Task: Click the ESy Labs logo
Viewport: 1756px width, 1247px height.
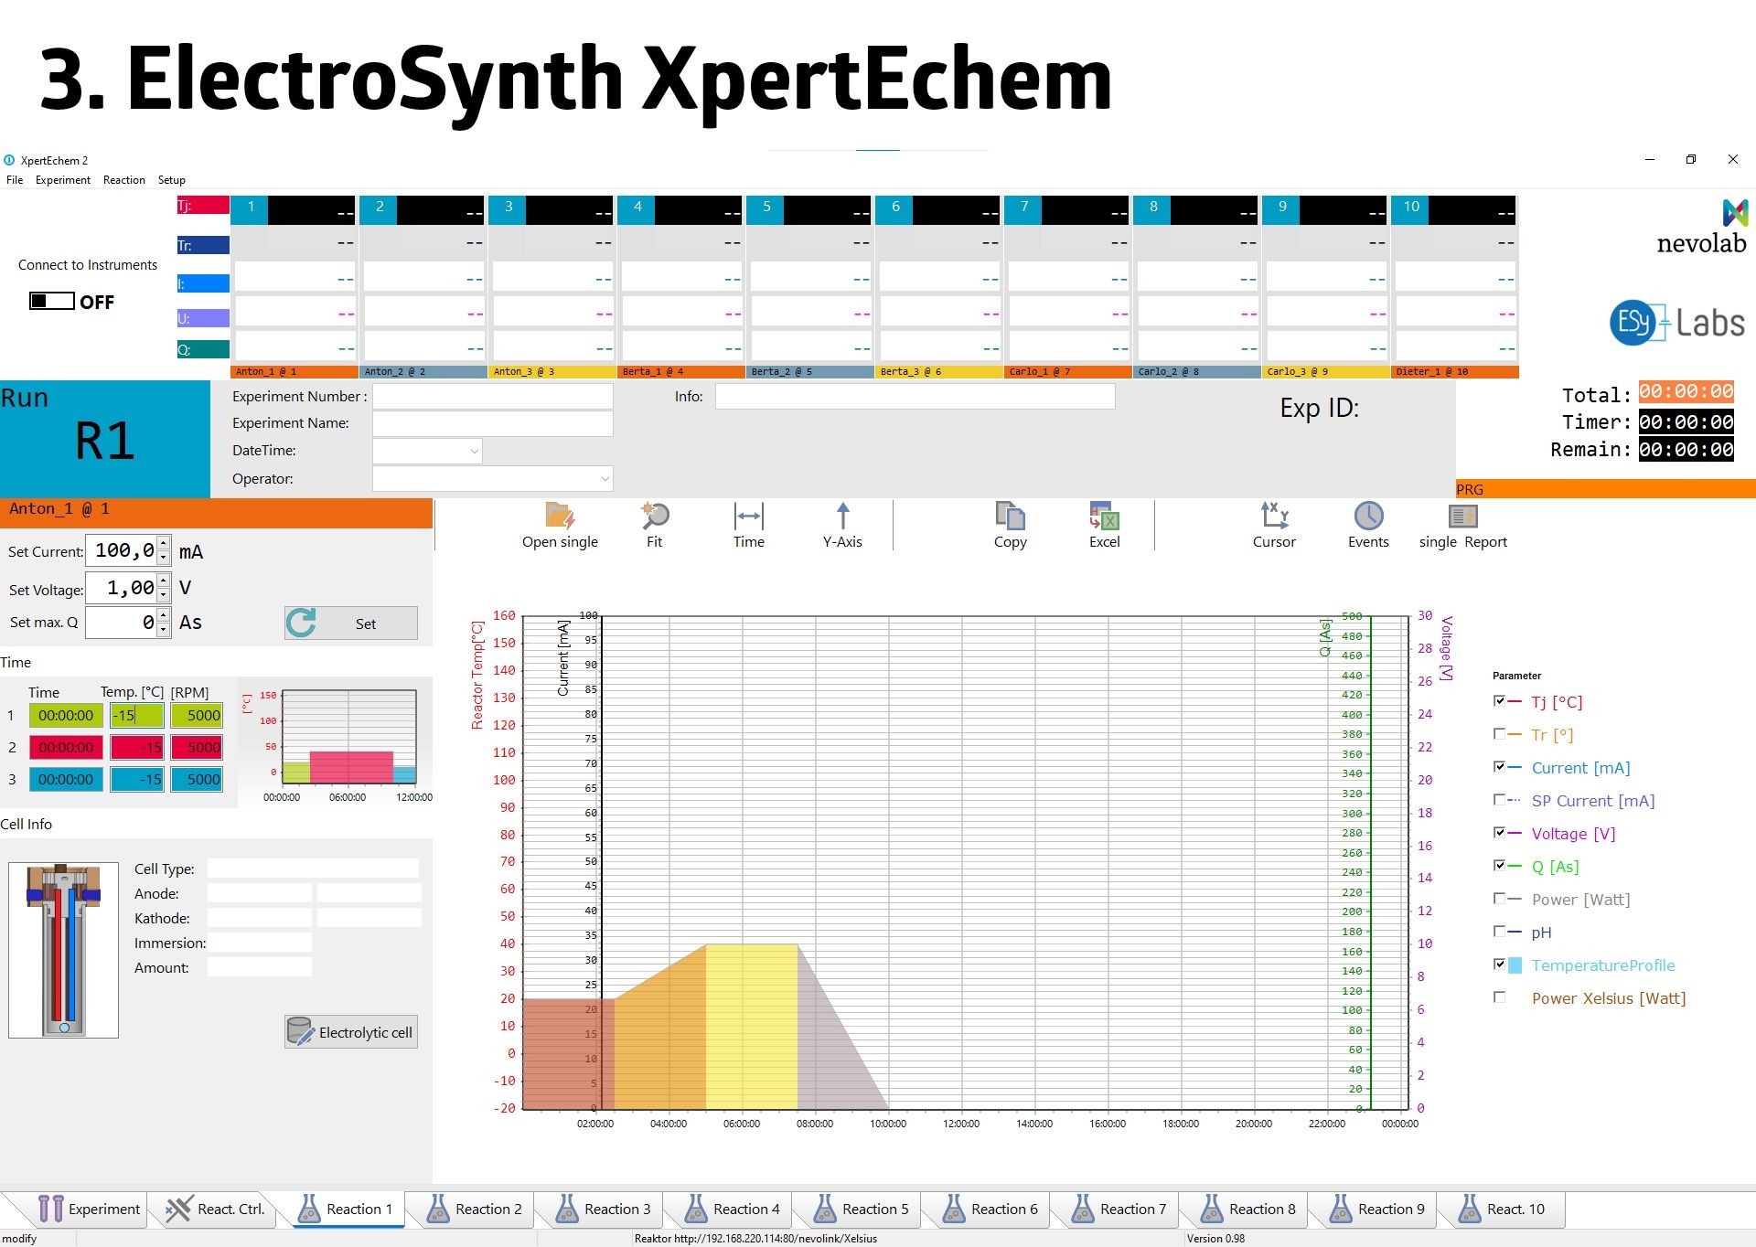Action: (x=1677, y=323)
